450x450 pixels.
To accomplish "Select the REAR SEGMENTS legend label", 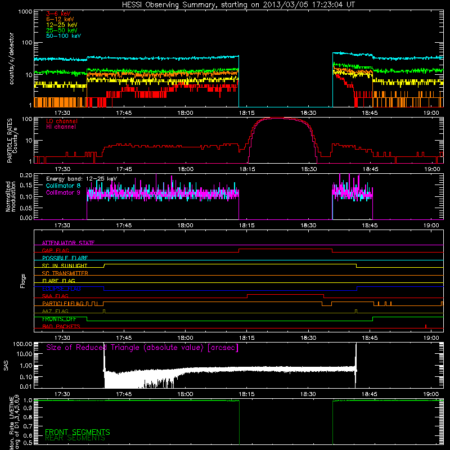I will (75, 438).
